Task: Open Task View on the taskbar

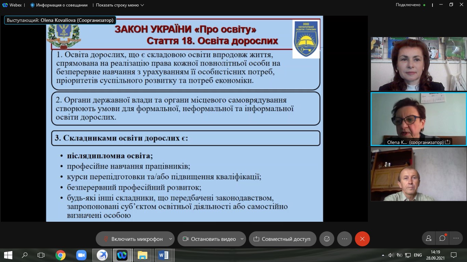Action: pyautogui.click(x=41, y=255)
